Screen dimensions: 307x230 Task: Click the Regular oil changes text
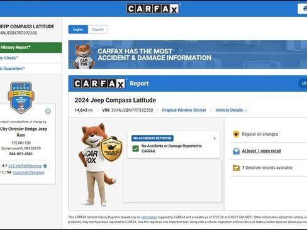pos(260,134)
